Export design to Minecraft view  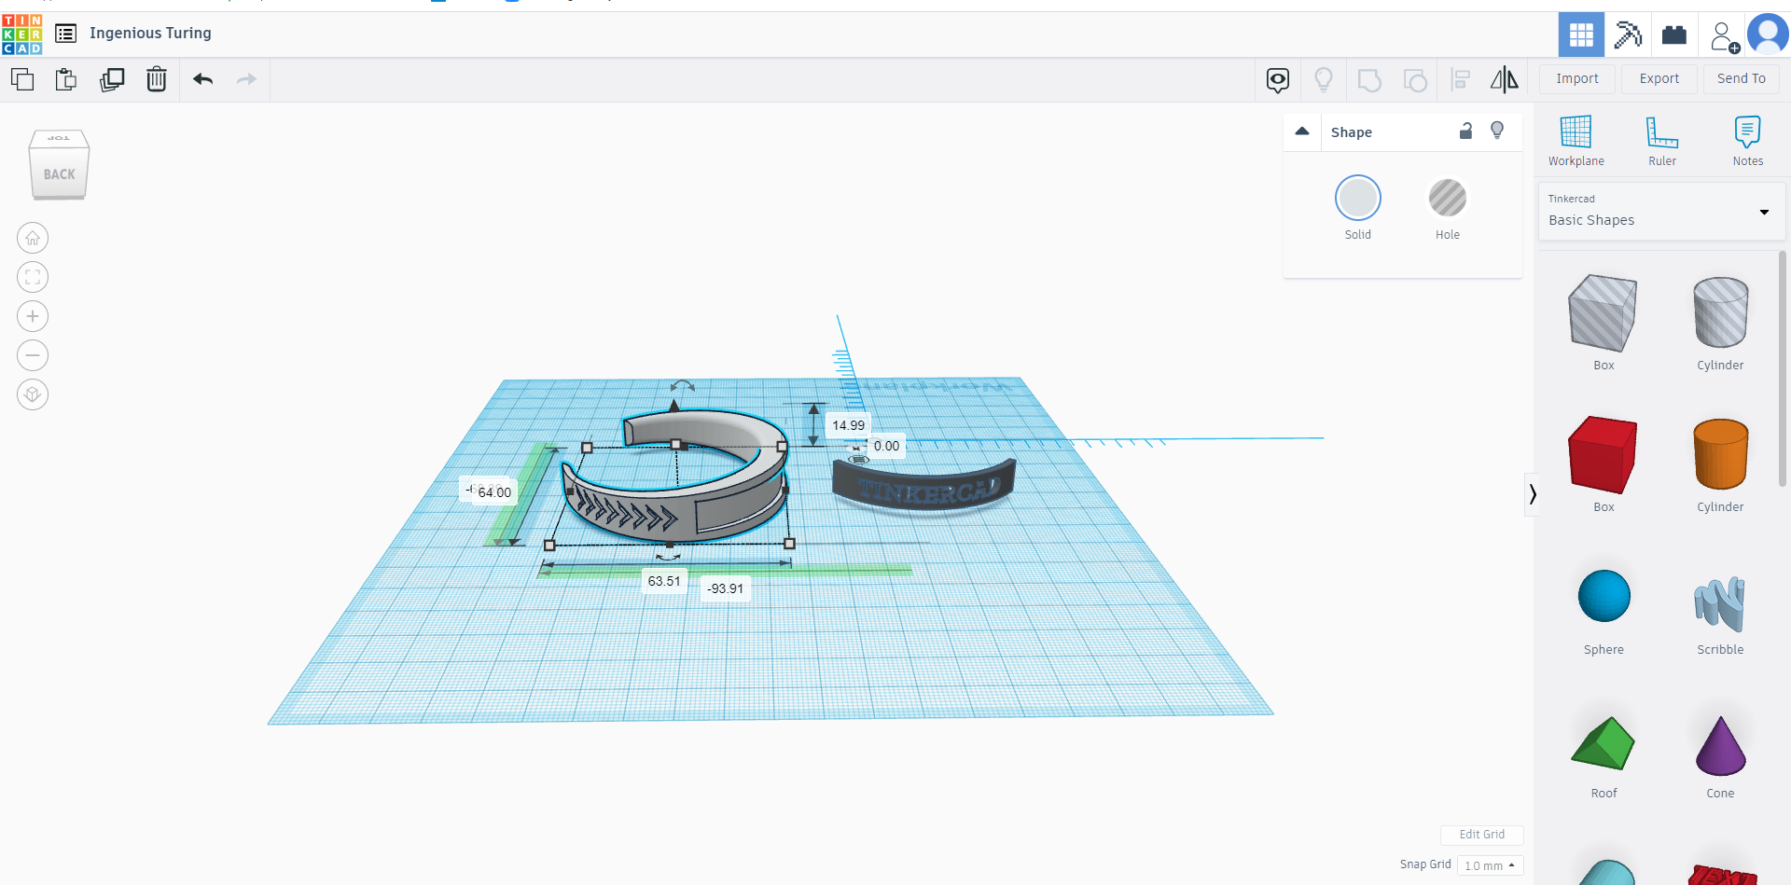(1627, 35)
